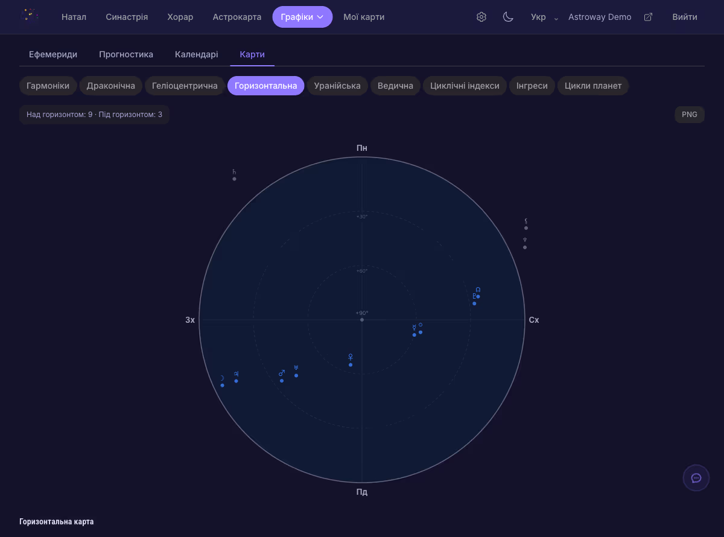Open the Календарі tab
This screenshot has width=724, height=537.
196,54
